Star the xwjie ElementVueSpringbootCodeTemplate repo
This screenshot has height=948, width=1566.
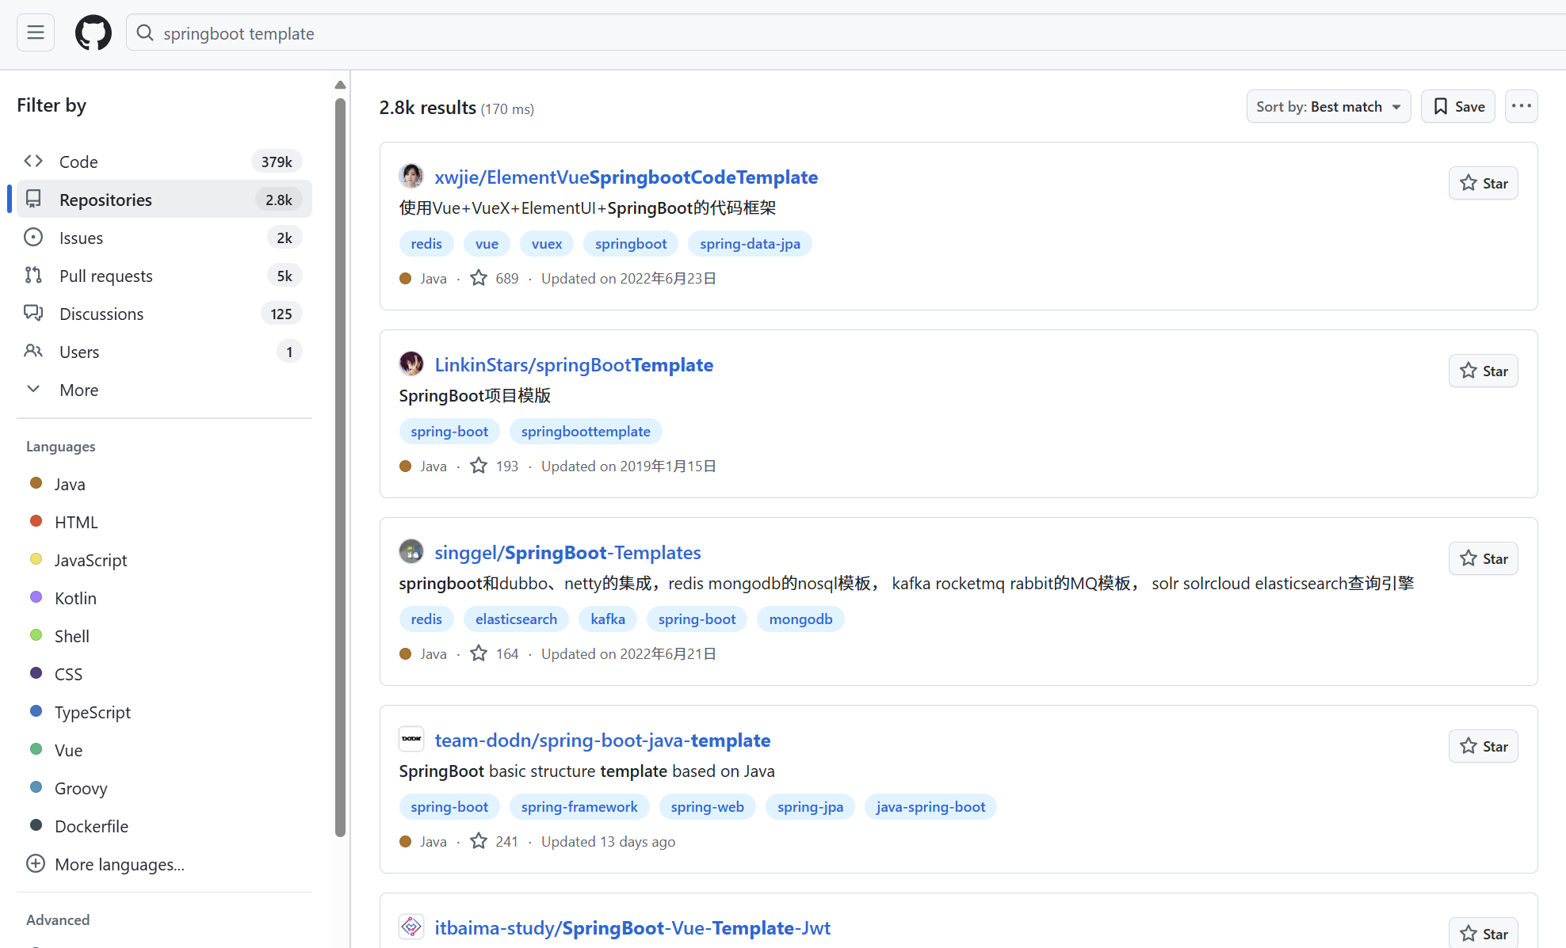[1483, 183]
